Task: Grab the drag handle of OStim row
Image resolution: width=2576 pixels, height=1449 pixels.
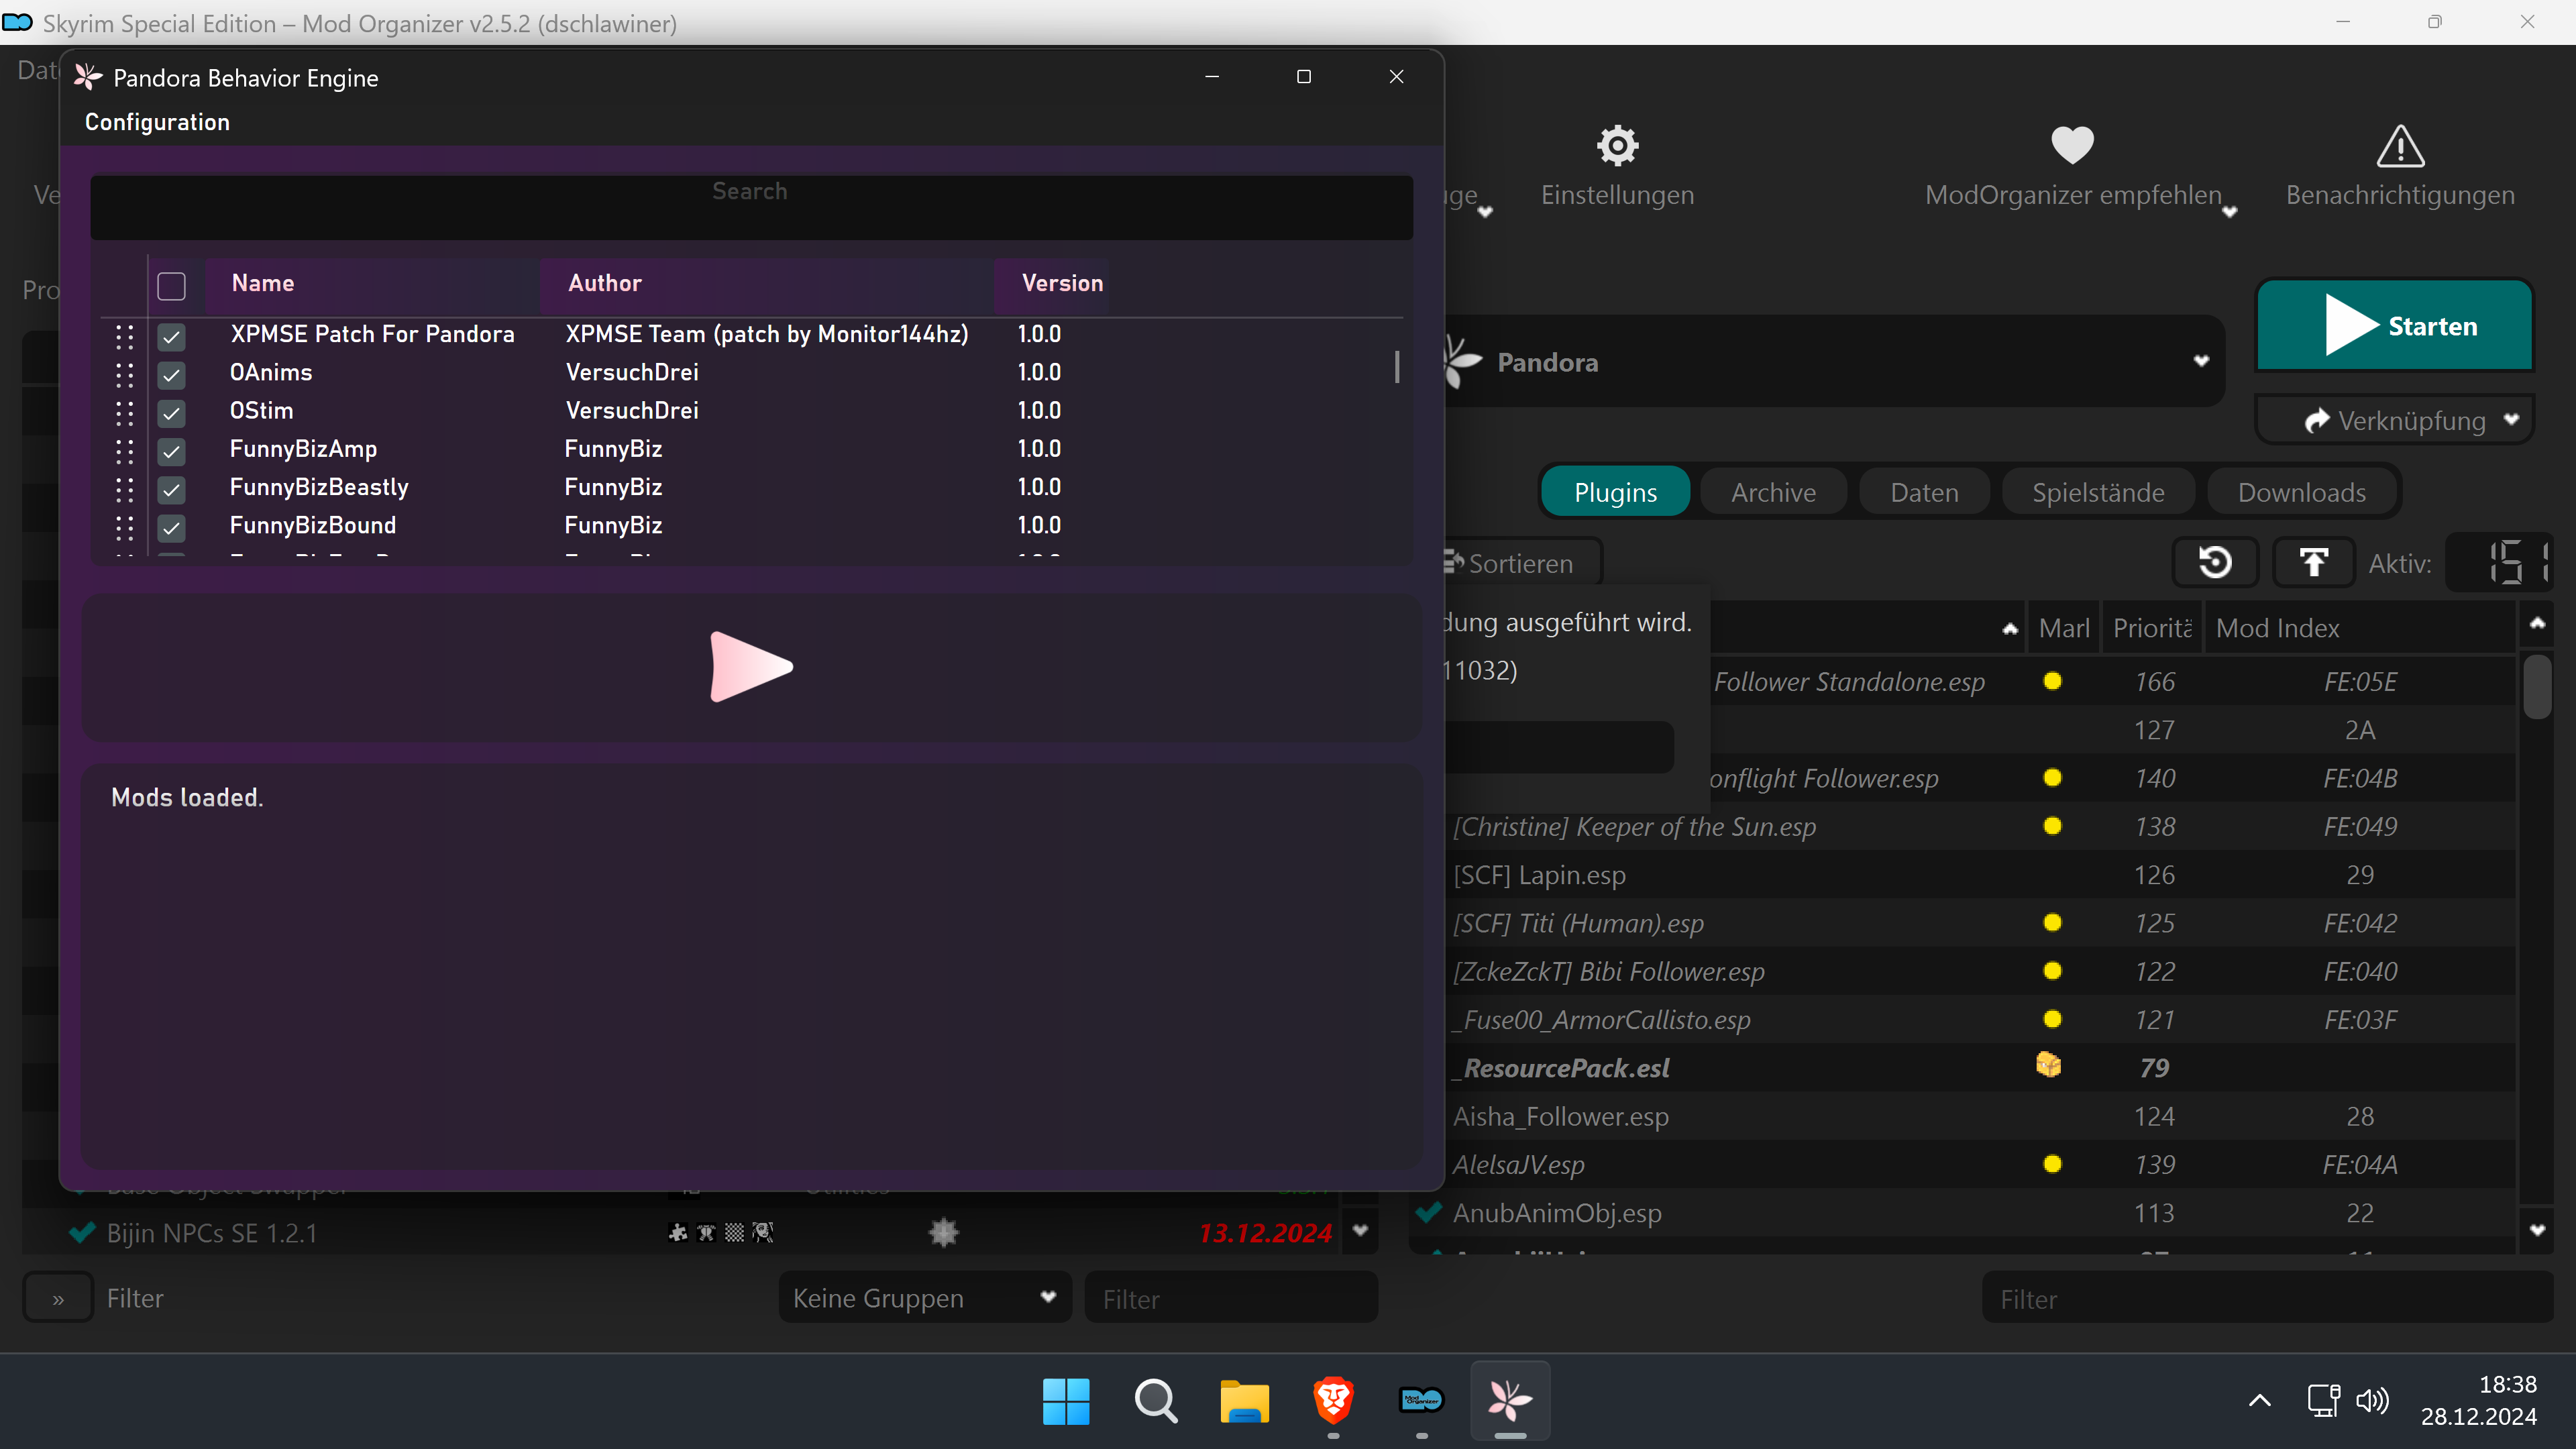Action: [x=124, y=412]
